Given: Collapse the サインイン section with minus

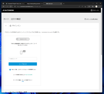Looking at the screenshot, I should point(6,26).
